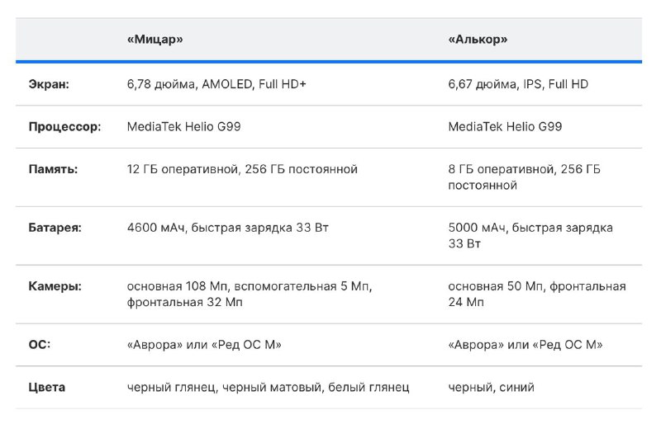Click the 6,78 дюйма AMOLED screen cell
The image size is (661, 429).
pos(216,84)
